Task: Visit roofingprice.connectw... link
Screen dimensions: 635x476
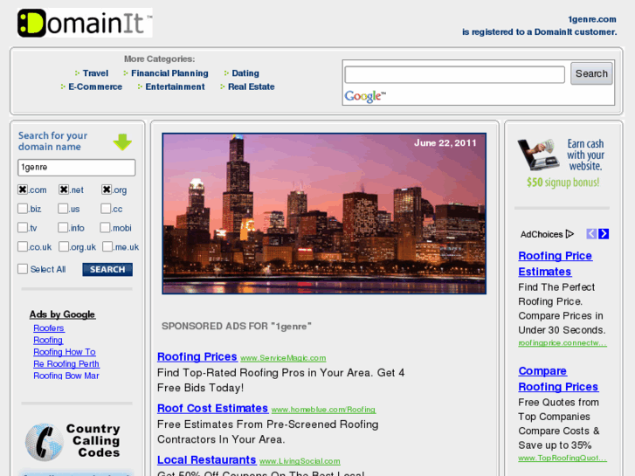Action: click(563, 343)
